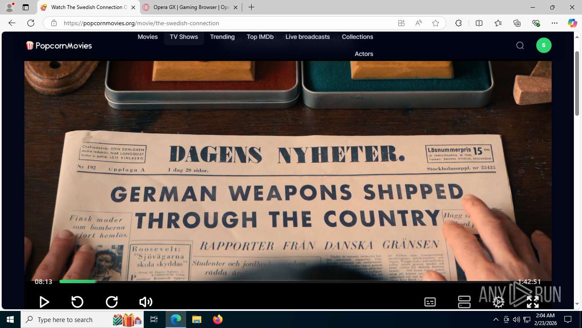This screenshot has width=582, height=328.
Task: Switch to Opera GX Gaming Browser tab
Action: click(191, 7)
